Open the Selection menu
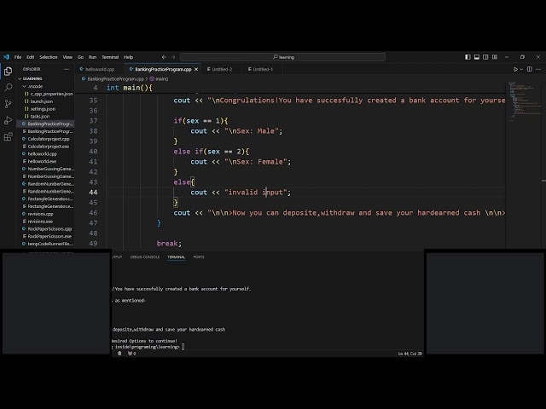 (x=49, y=57)
